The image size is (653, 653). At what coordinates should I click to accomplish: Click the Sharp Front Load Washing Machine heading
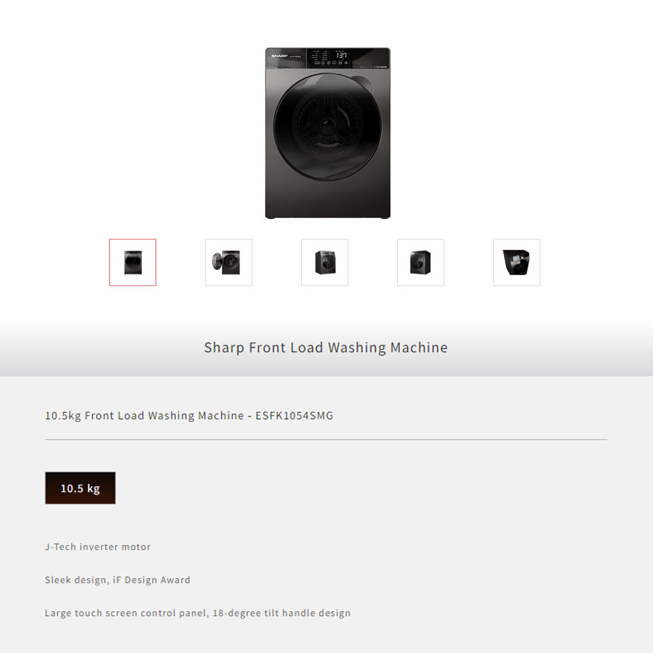tap(326, 347)
